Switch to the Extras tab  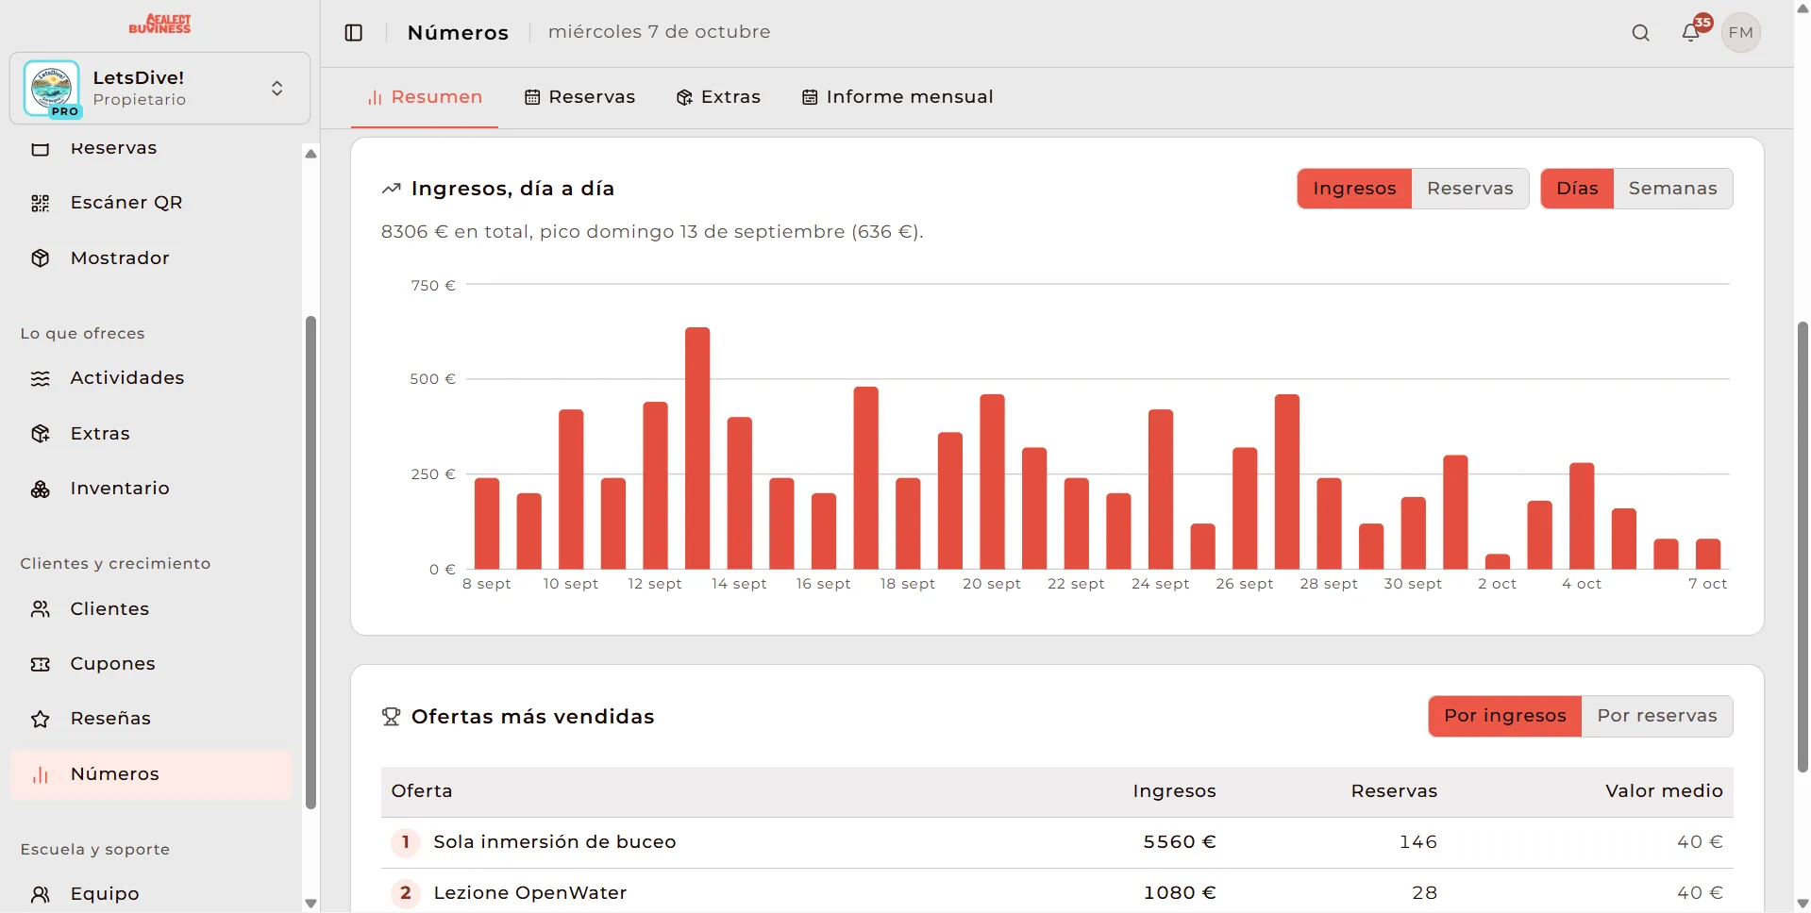718,97
